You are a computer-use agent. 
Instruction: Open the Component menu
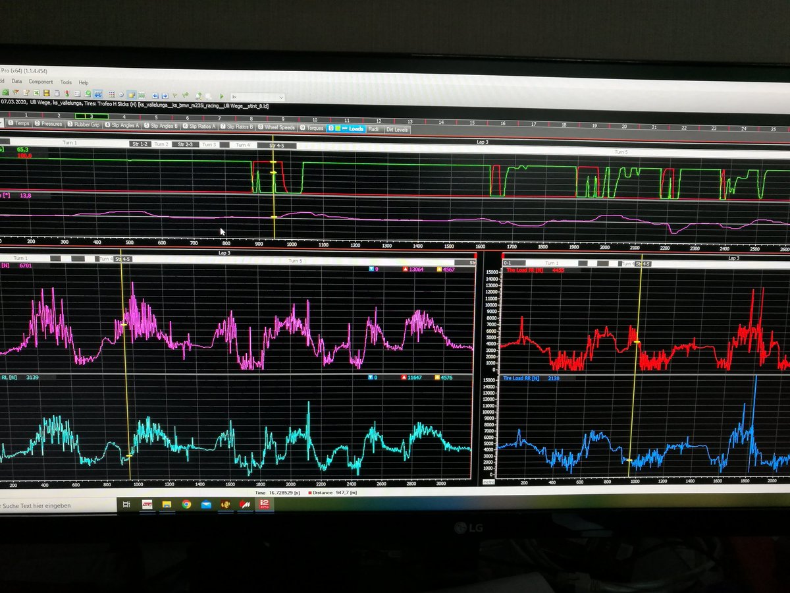[41, 82]
